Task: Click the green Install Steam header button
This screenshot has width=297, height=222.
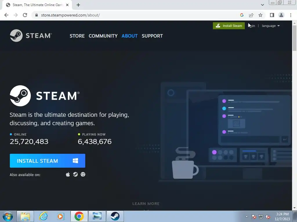Action: click(229, 26)
